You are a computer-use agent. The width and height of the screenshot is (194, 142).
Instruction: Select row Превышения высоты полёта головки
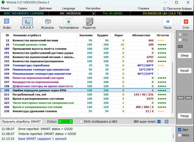(85, 49)
